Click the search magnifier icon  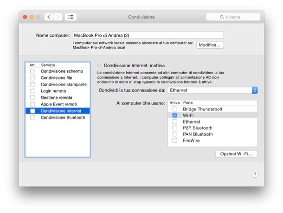click(222, 17)
